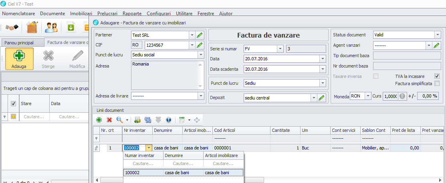Open the search icon's dropdown arrow in lines toolbar

(127, 120)
